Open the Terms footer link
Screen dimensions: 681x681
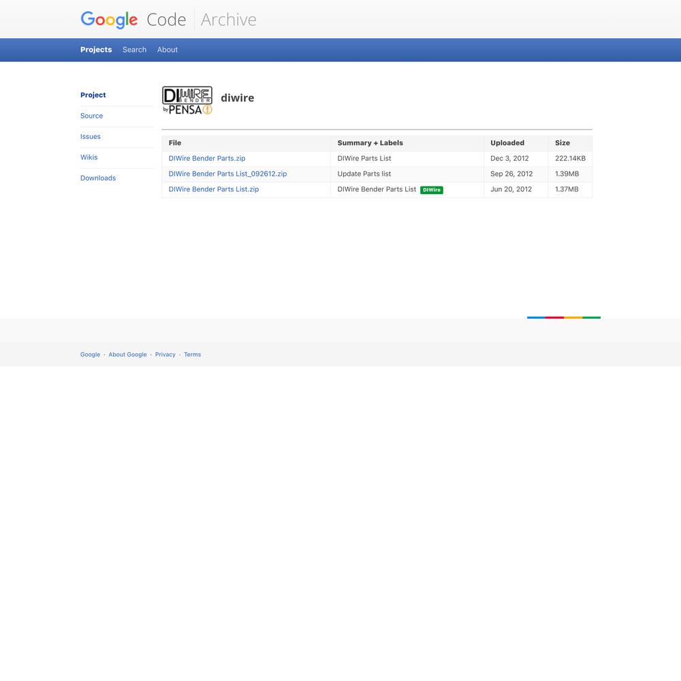(192, 355)
